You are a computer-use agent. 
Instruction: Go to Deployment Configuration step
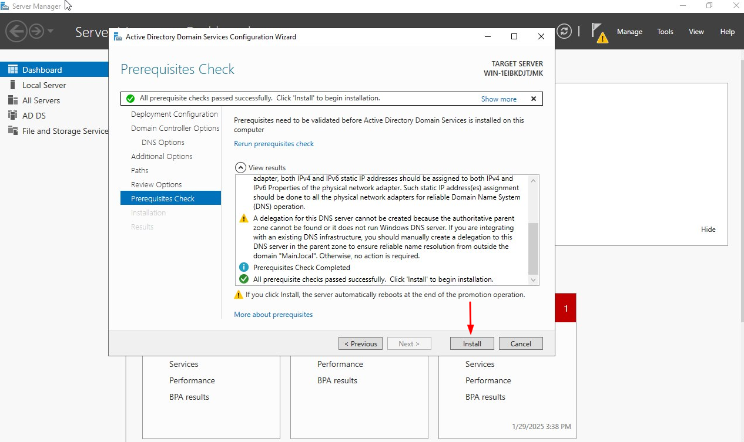pos(175,114)
